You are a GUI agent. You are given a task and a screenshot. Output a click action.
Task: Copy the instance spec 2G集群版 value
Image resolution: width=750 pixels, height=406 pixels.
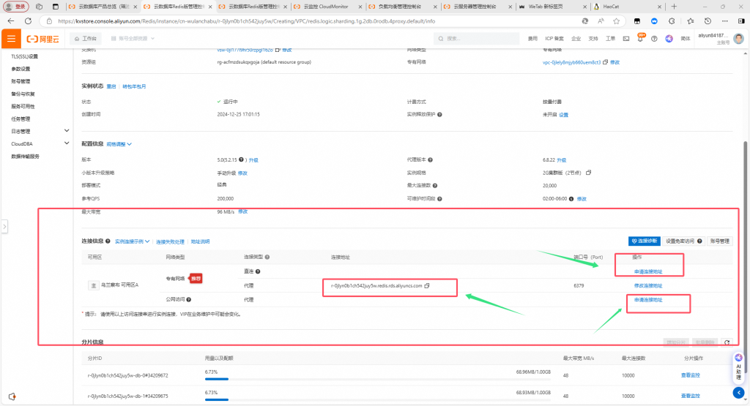(x=588, y=173)
